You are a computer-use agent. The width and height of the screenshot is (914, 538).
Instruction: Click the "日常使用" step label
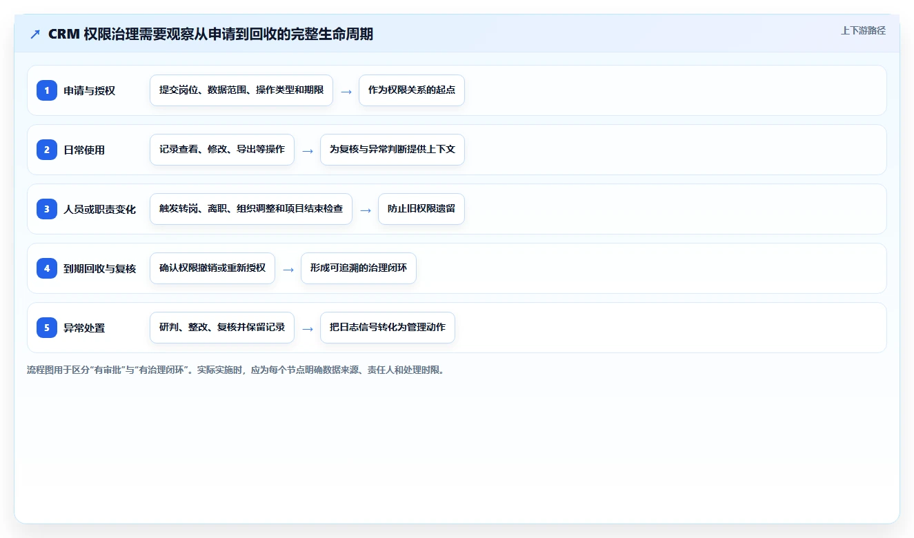tap(84, 150)
